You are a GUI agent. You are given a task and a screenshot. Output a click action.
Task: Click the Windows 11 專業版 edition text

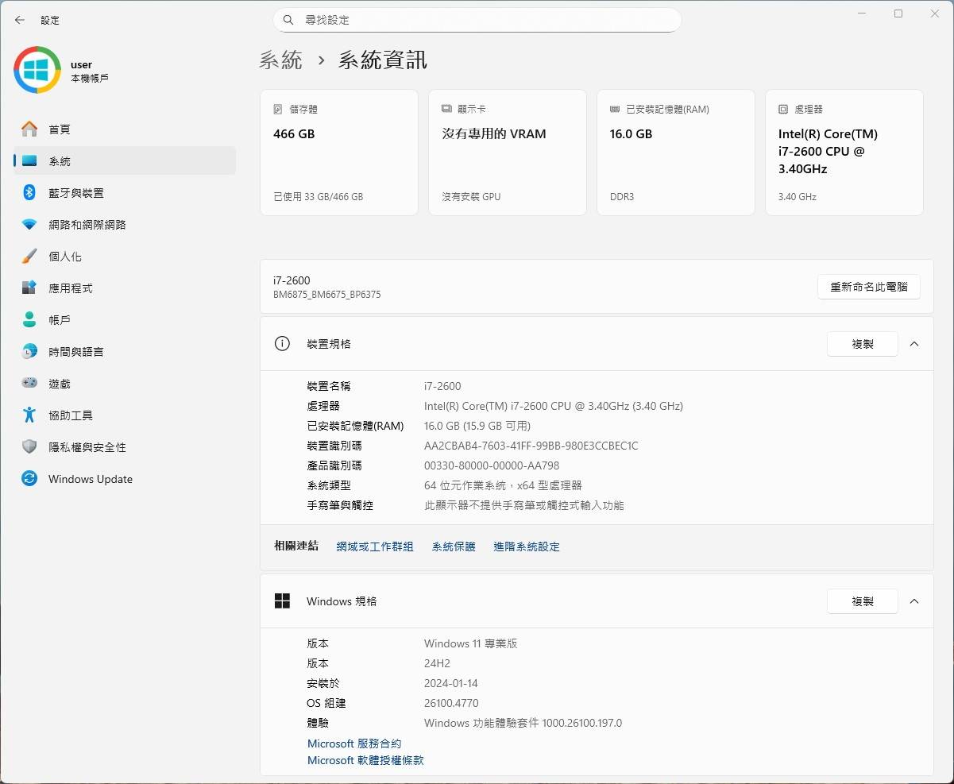471,643
